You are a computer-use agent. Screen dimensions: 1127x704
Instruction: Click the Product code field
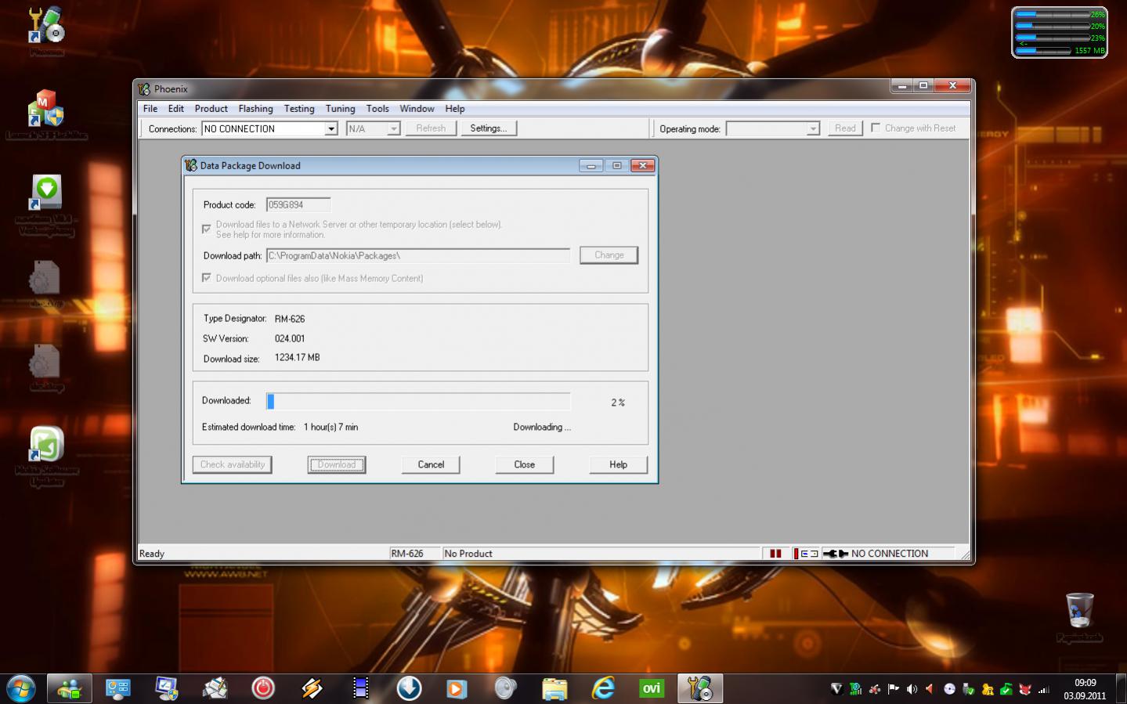point(298,205)
